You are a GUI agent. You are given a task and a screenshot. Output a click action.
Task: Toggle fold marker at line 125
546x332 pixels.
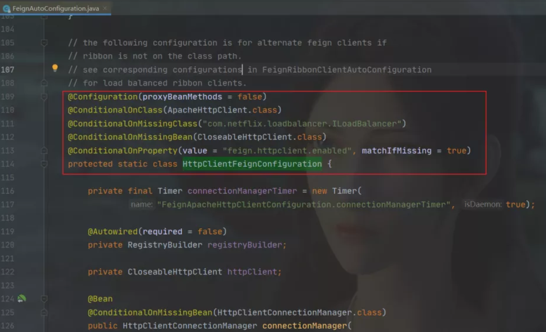(x=44, y=312)
